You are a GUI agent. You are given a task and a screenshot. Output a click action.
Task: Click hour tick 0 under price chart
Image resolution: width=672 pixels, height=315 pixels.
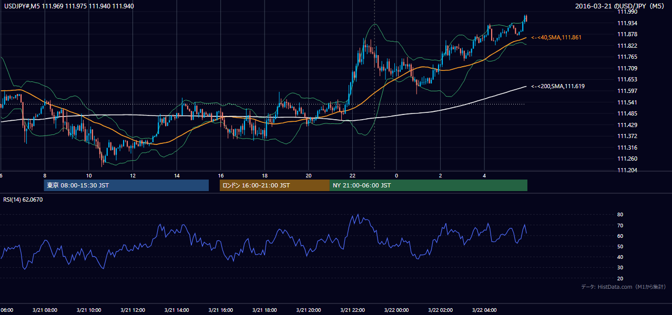coord(396,175)
